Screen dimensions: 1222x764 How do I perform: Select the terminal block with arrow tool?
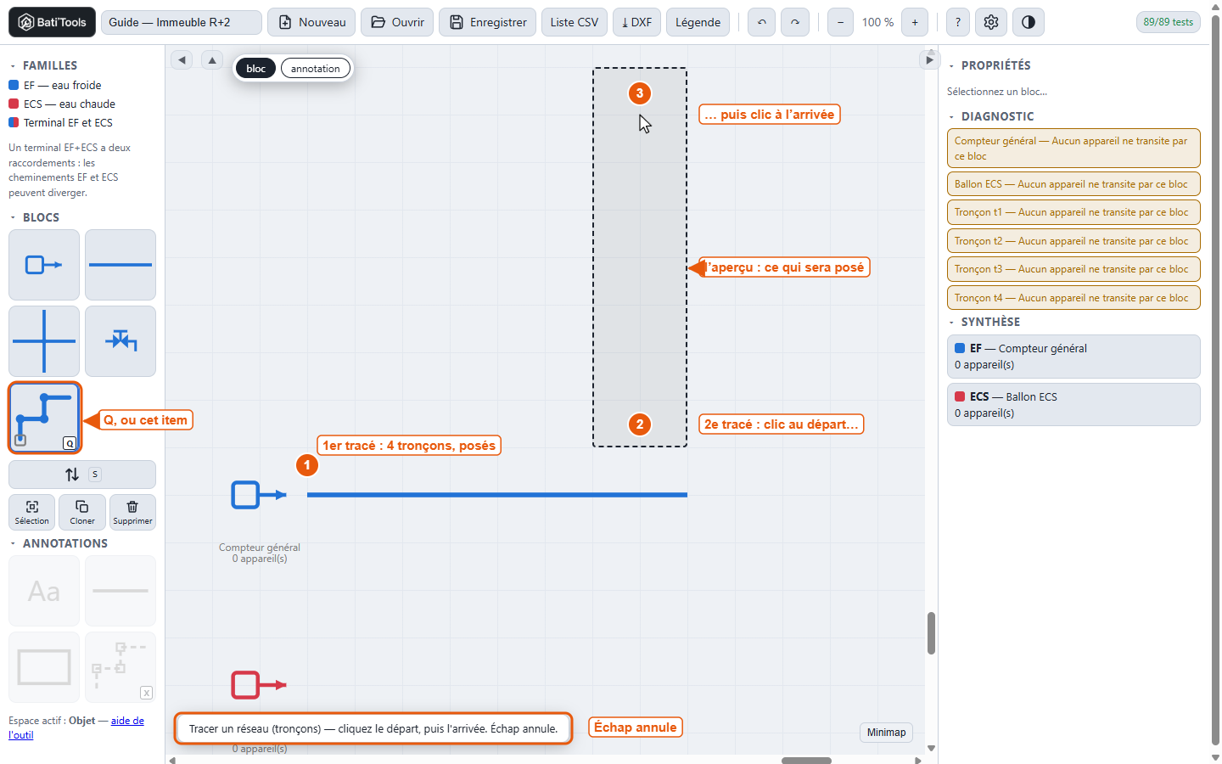(44, 265)
